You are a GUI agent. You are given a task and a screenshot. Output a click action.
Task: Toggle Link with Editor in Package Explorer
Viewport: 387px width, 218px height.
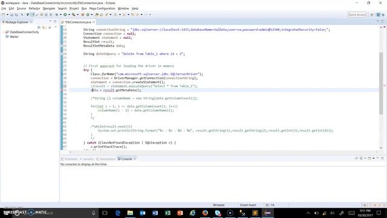pyautogui.click(x=44, y=27)
